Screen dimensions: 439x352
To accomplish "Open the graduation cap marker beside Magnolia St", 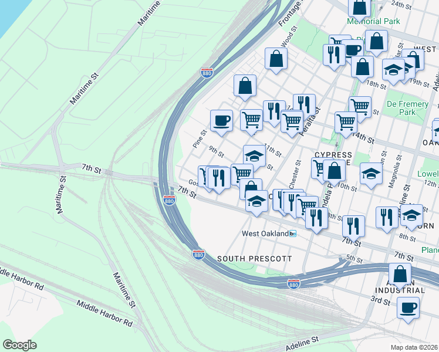I will pyautogui.click(x=372, y=175).
